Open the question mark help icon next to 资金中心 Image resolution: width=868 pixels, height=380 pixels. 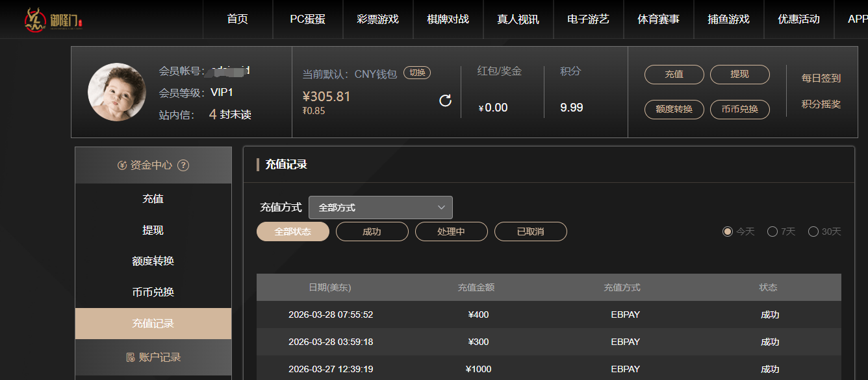click(184, 165)
